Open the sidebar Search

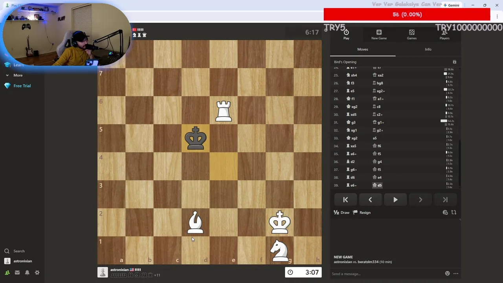[x=15, y=251]
